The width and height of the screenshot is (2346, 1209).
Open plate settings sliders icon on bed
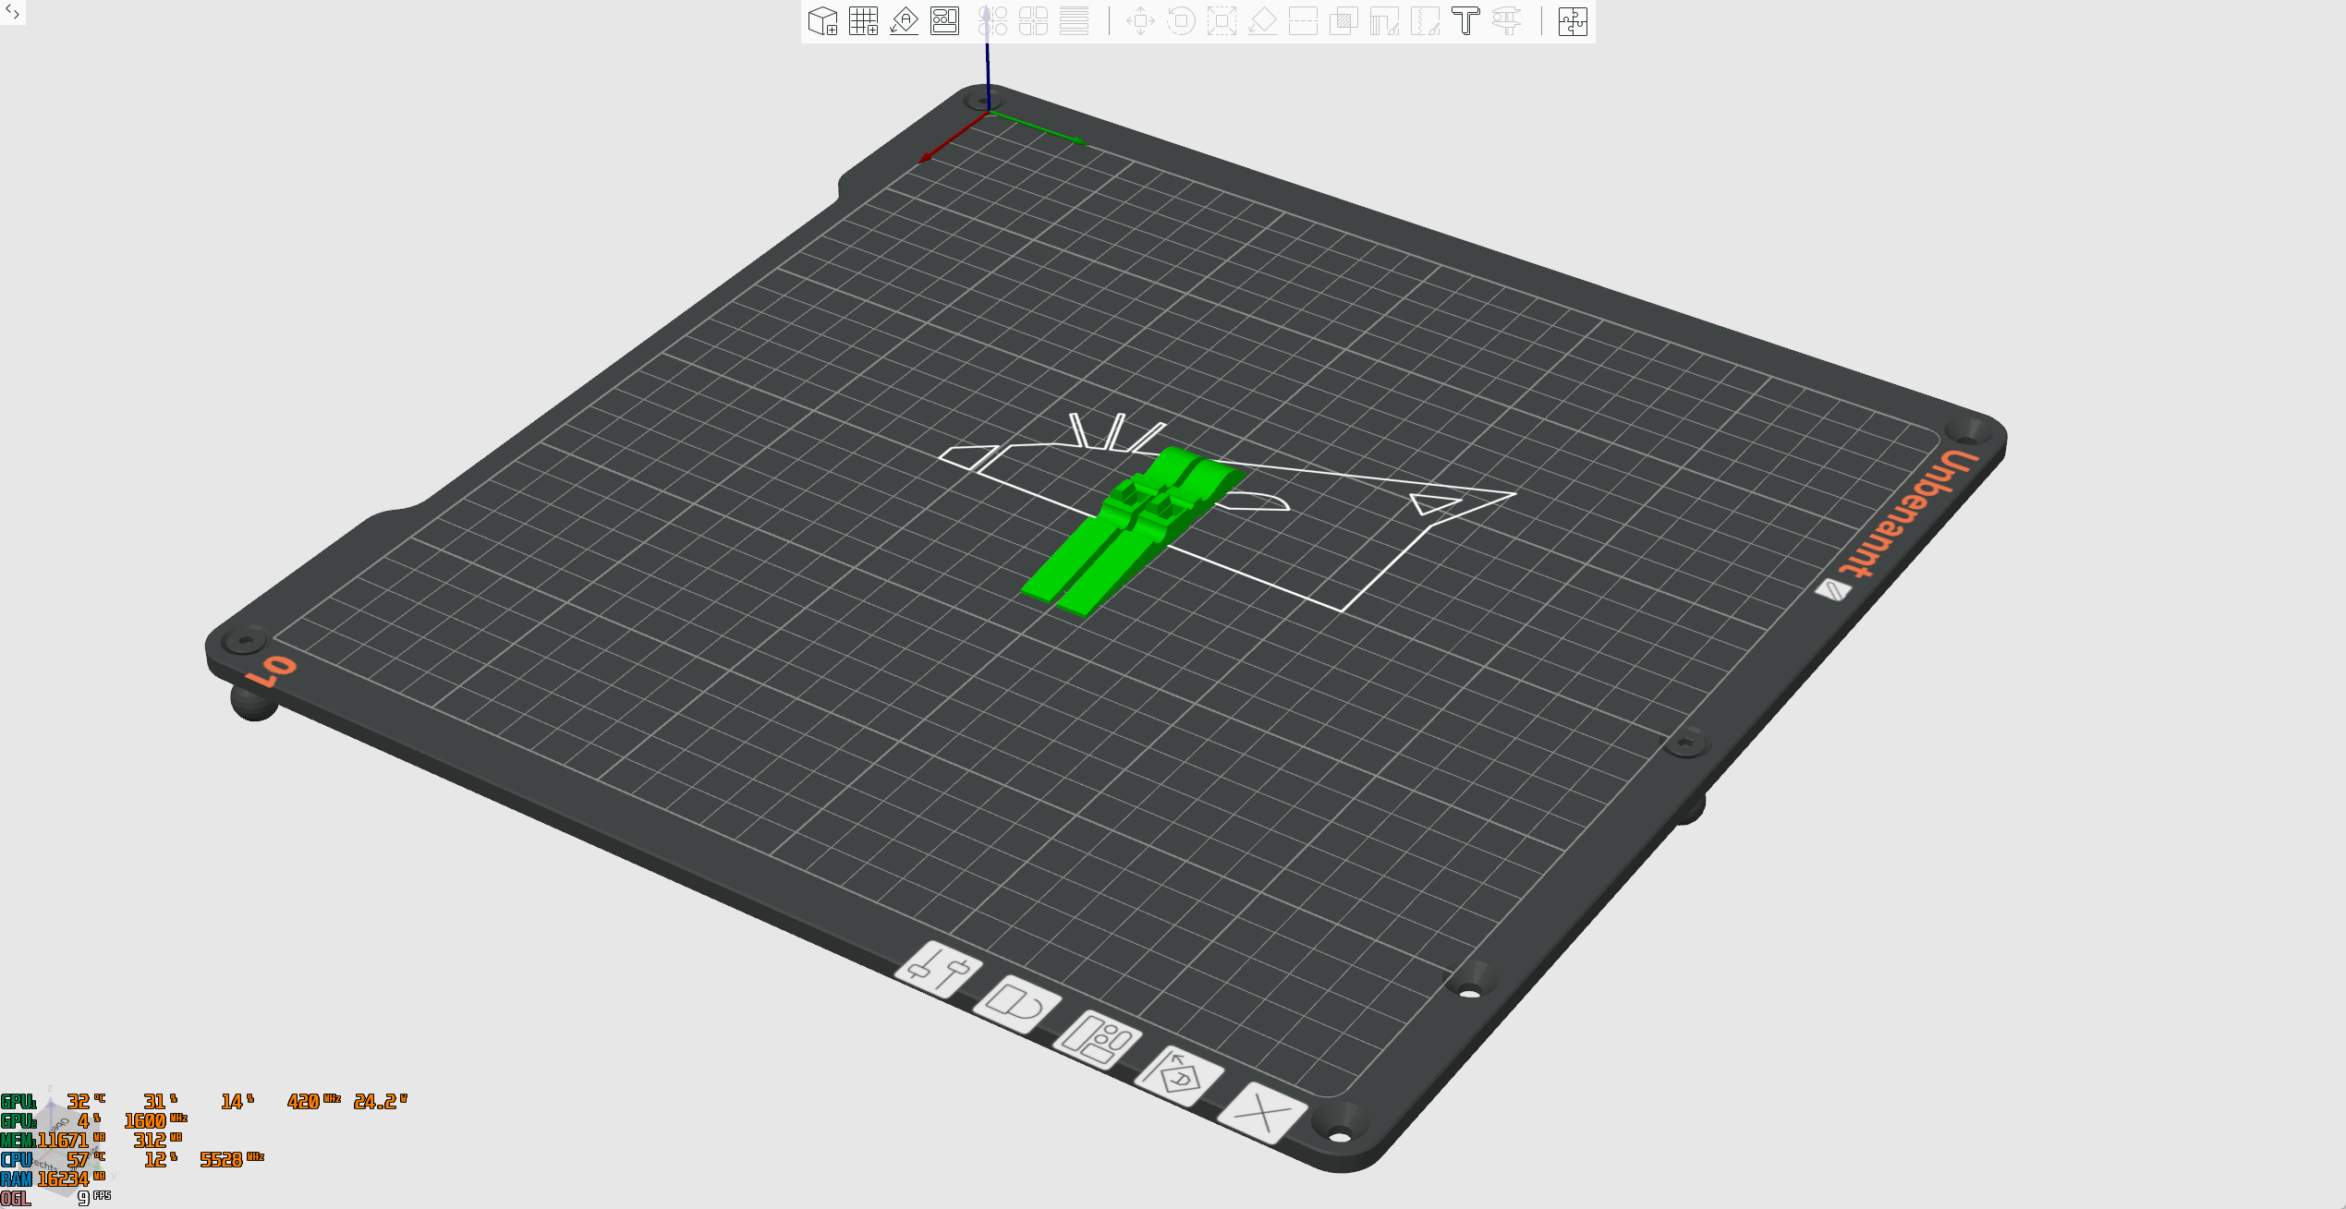tap(939, 970)
